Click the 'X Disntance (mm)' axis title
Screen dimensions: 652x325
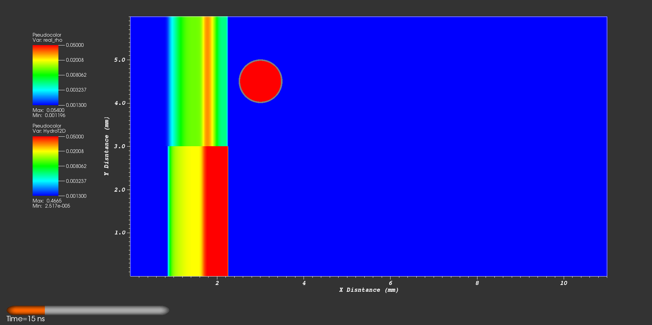pos(369,290)
